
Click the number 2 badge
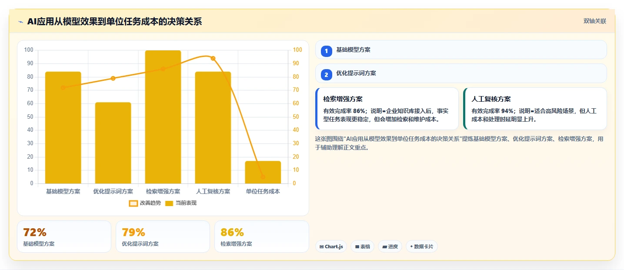tap(327, 74)
